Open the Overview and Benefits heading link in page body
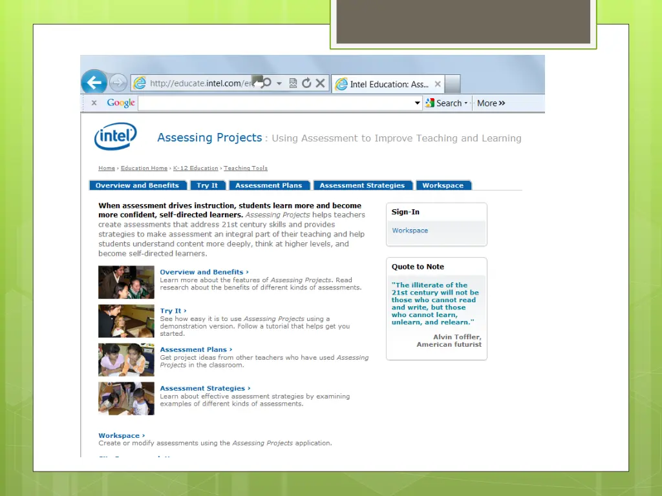Image resolution: width=662 pixels, height=496 pixels. coord(204,272)
